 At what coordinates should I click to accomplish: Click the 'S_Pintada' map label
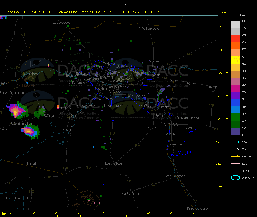(76, 82)
